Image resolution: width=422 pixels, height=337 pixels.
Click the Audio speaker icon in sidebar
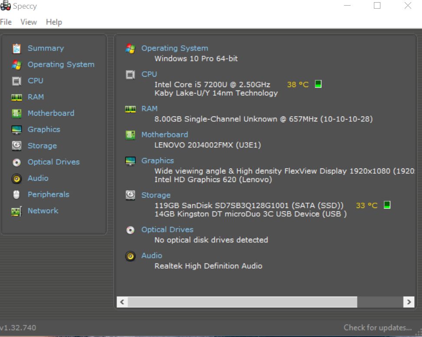[16, 178]
